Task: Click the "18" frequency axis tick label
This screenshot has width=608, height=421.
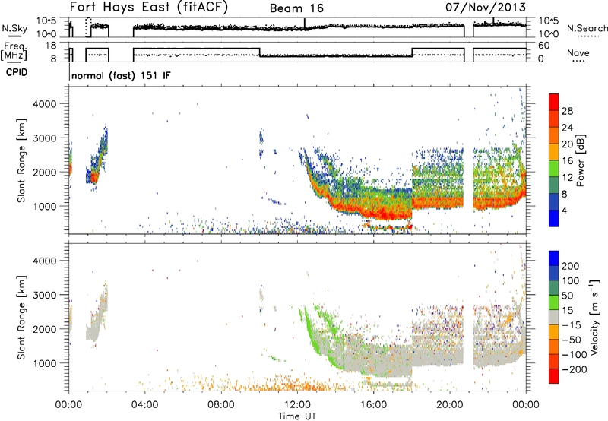Action: [52, 46]
